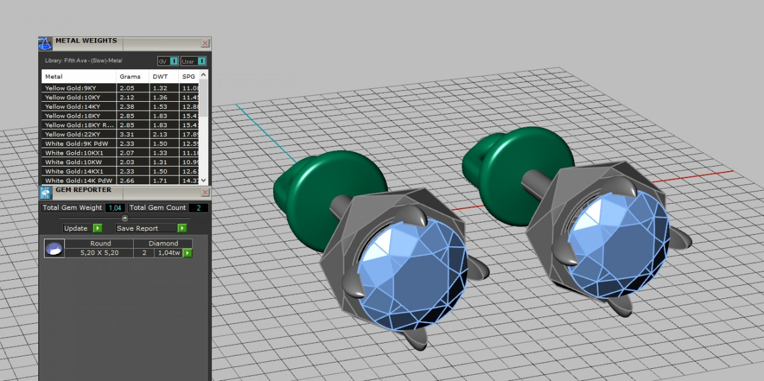The width and height of the screenshot is (764, 381).
Task: Click the round gem thumbnail
Action: coord(54,248)
